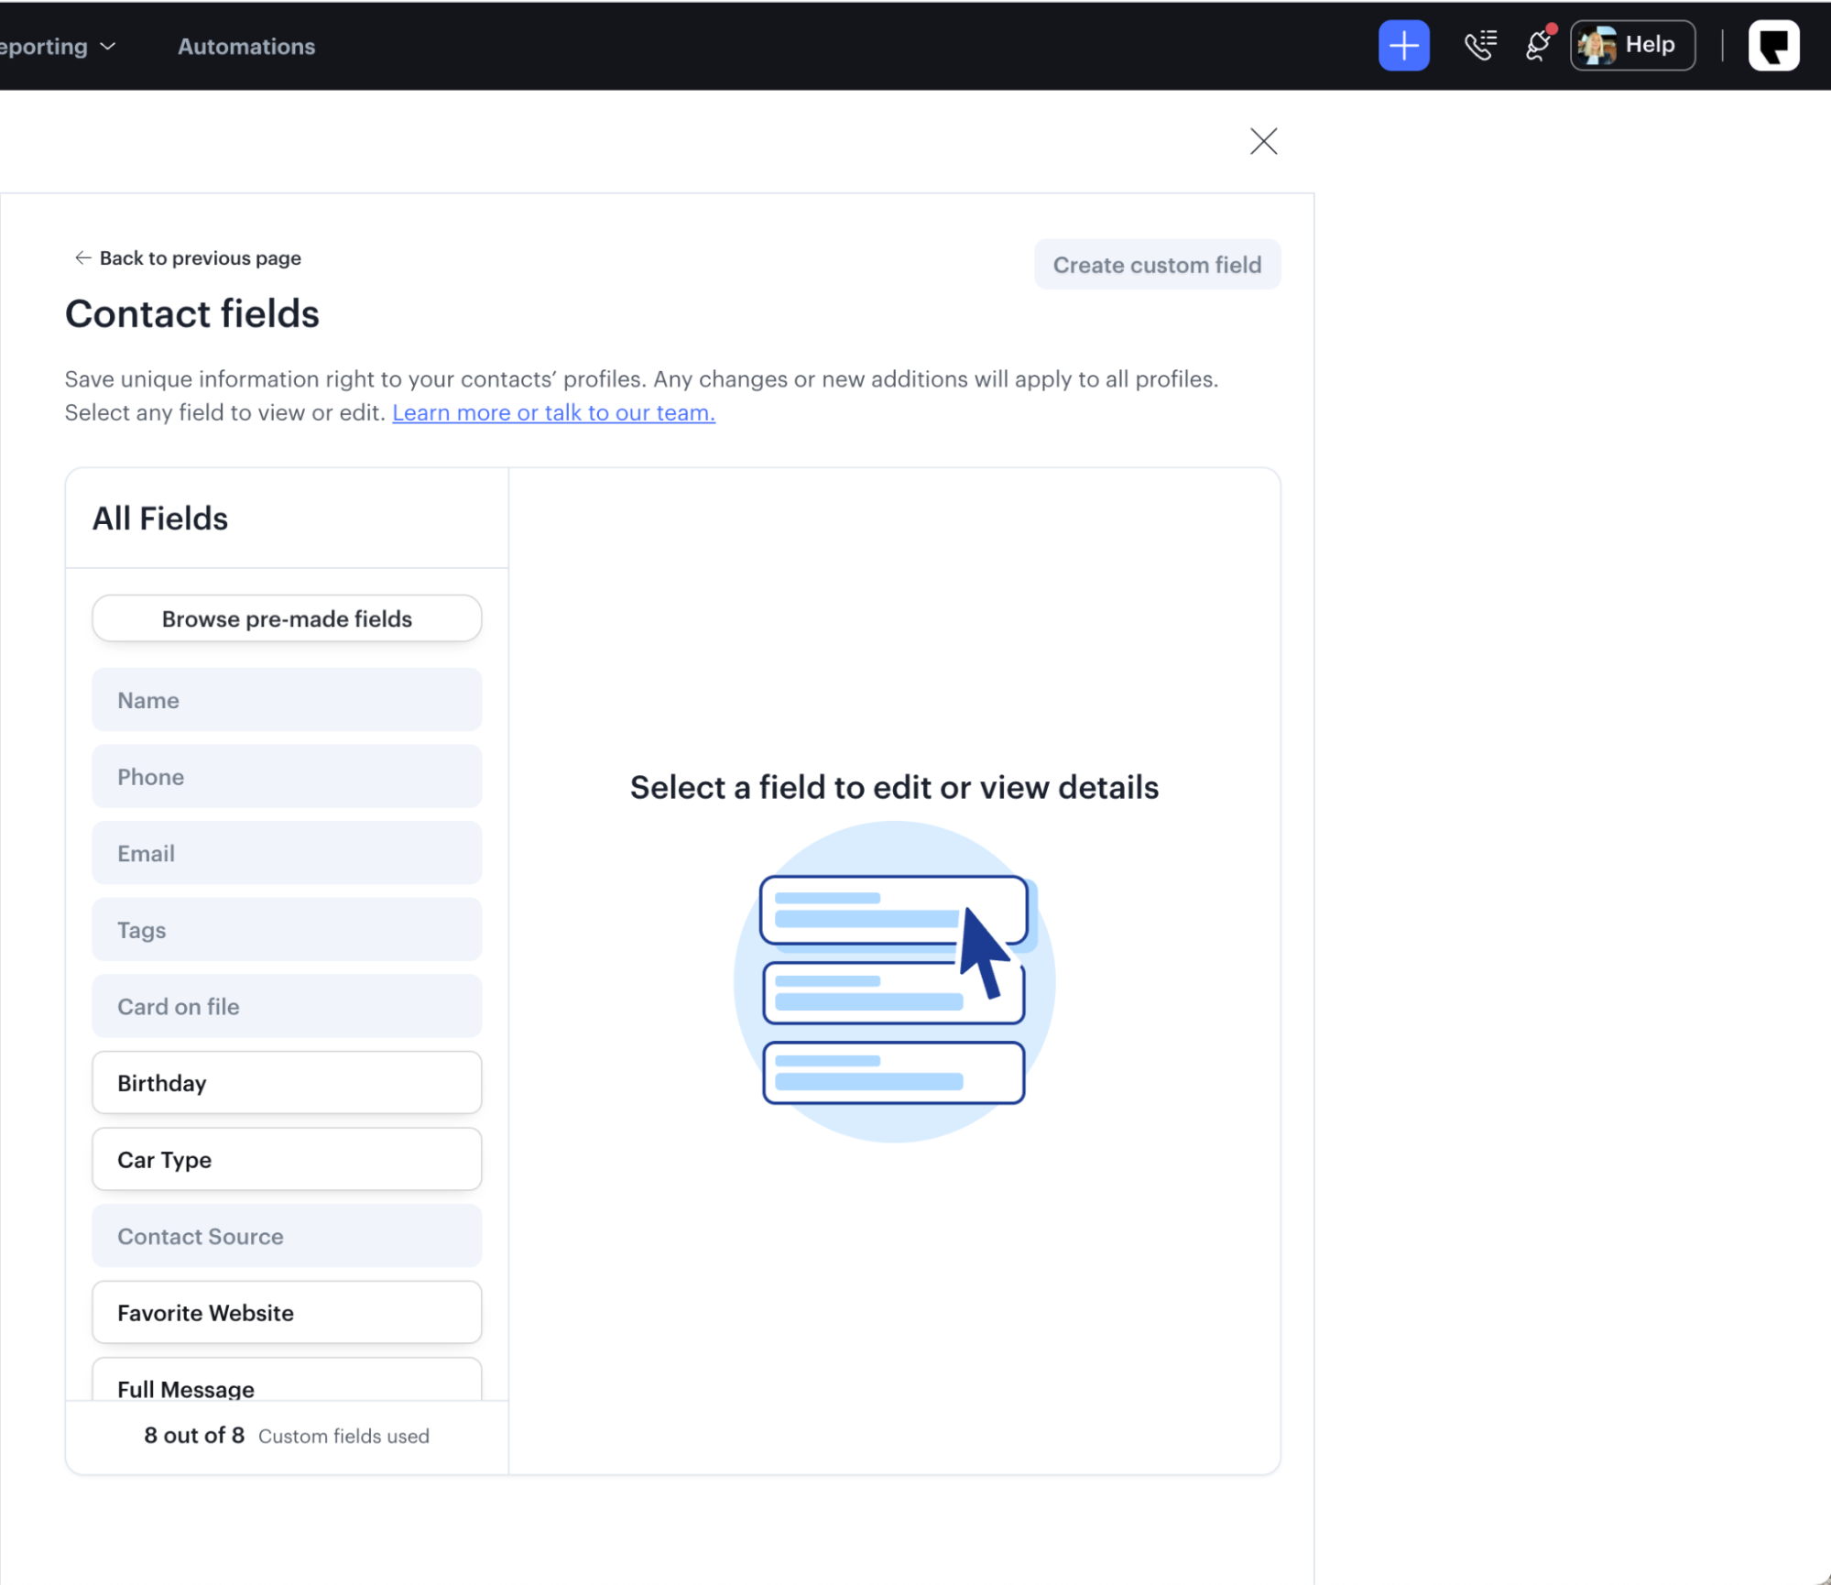Select the Birthday field
Screen dimensions: 1831x1585
point(287,1083)
